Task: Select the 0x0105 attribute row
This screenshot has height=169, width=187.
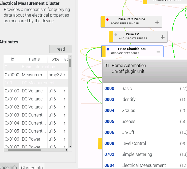Action: tap(36, 131)
